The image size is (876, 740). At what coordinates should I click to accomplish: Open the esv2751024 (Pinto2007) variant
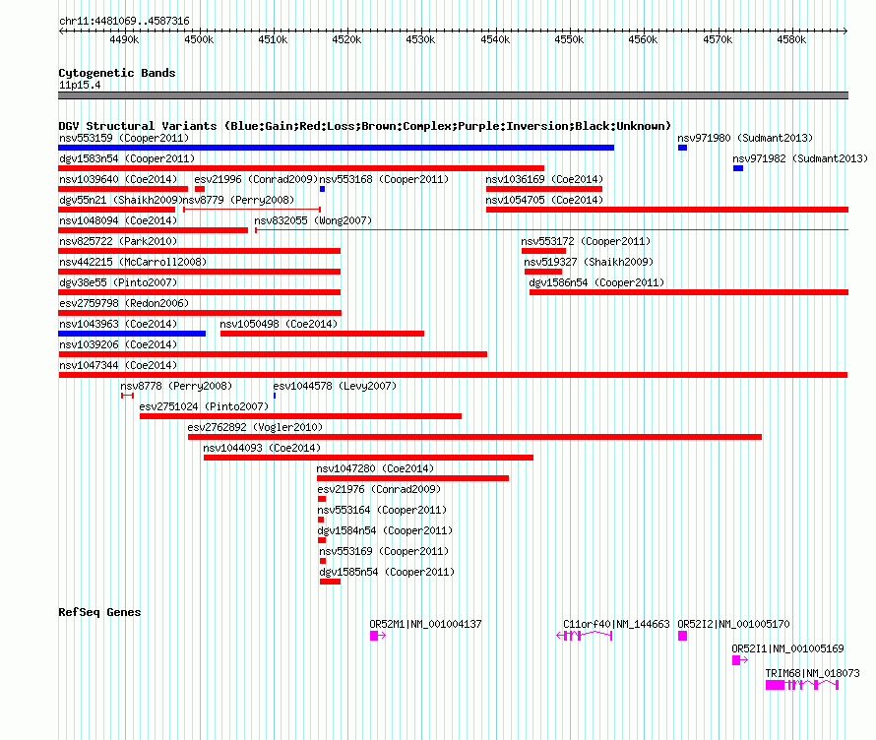[x=204, y=406]
